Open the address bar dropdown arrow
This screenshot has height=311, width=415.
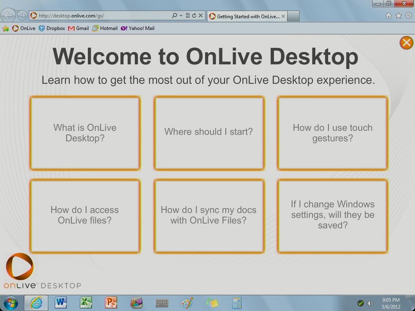pyautogui.click(x=181, y=16)
